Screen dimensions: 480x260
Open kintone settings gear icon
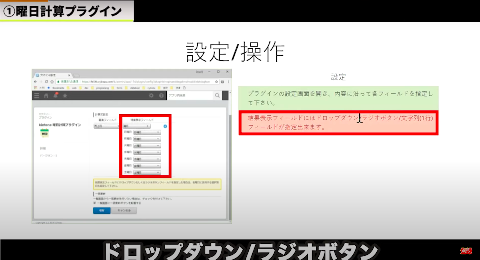coord(151,96)
